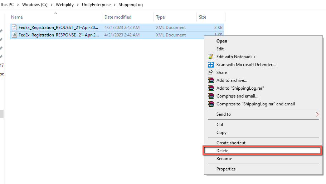Expand breadcrumb chevron after Webgility
Screen dimensions: 326x184
pos(78,5)
